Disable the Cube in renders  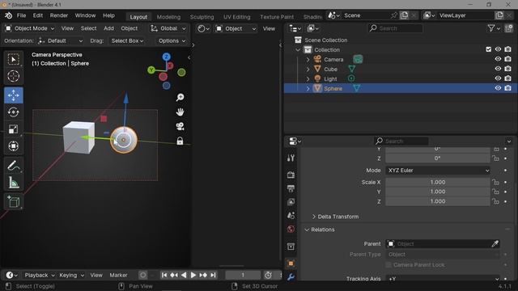click(508, 69)
